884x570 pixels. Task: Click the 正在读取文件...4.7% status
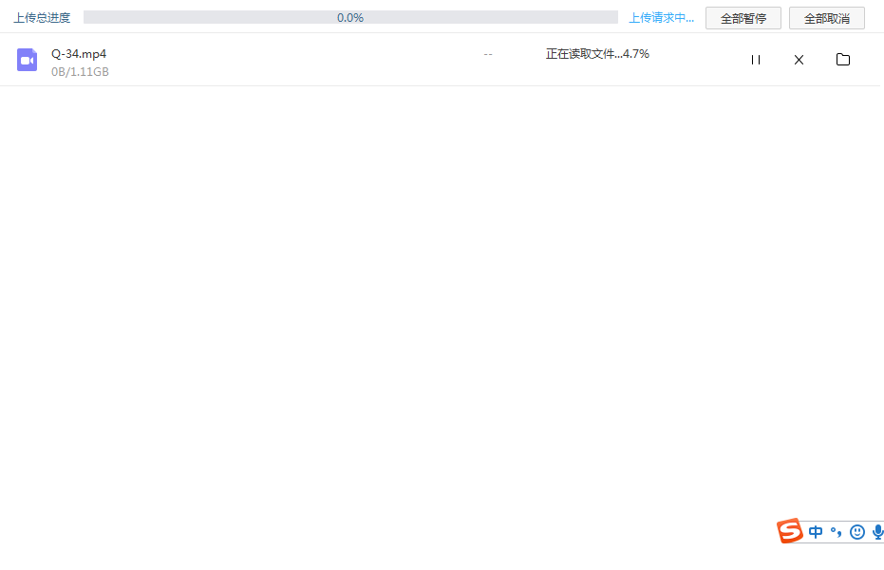click(597, 53)
